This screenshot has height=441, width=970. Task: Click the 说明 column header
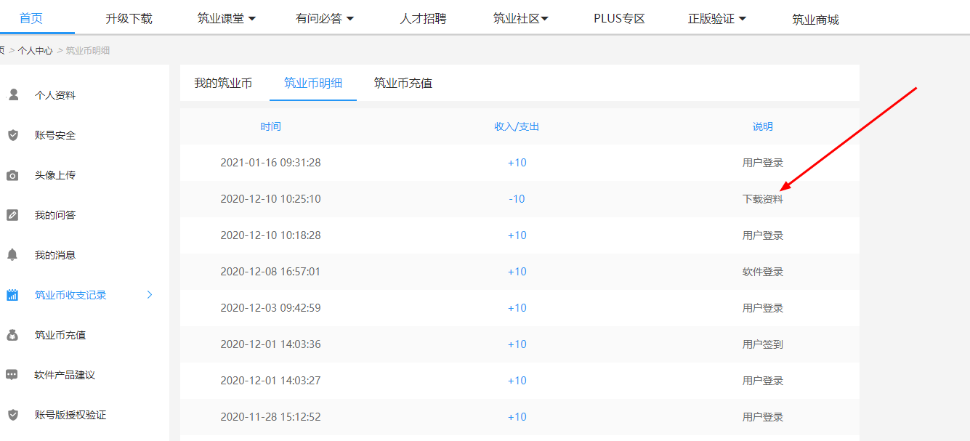click(x=763, y=126)
